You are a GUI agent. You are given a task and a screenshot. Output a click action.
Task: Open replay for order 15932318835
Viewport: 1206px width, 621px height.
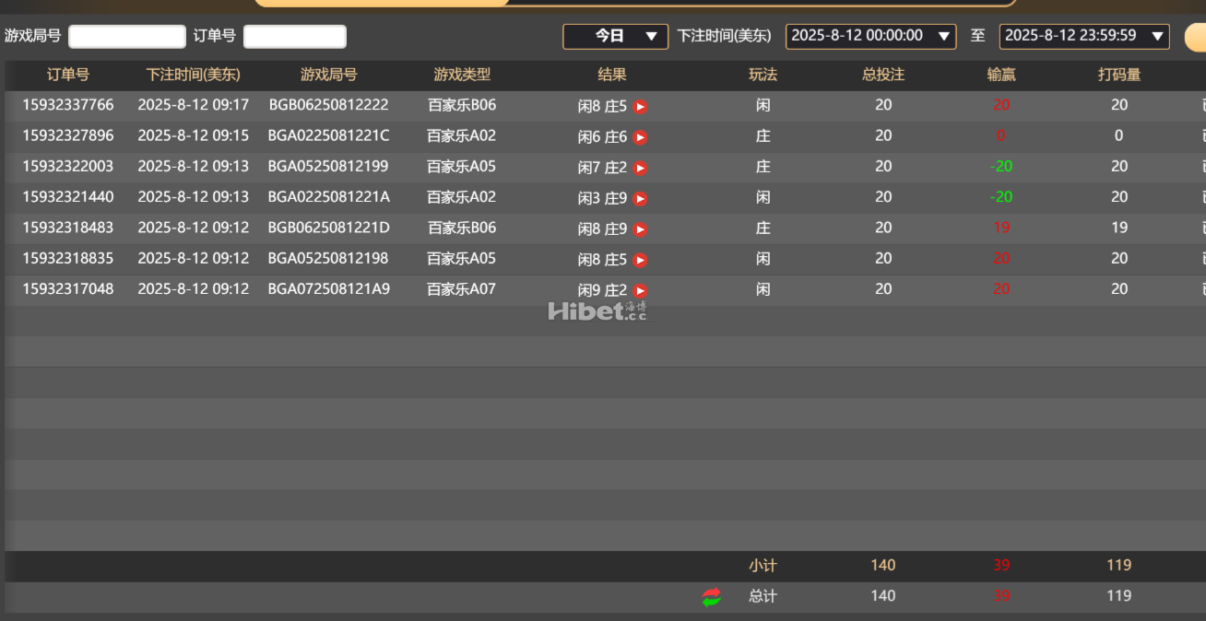pyautogui.click(x=640, y=259)
